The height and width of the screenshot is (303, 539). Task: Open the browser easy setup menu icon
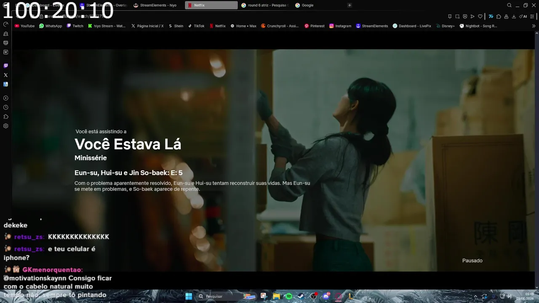click(x=533, y=16)
